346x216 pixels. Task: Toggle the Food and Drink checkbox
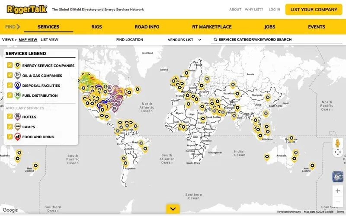[10, 137]
